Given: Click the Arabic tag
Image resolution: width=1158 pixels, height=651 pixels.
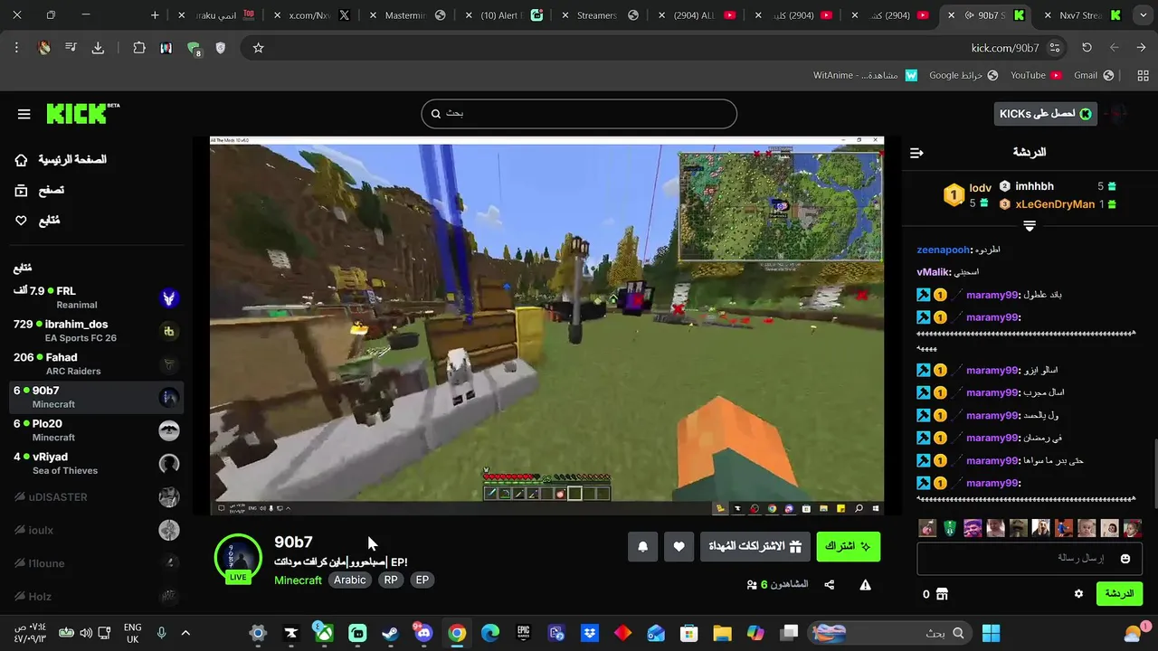Looking at the screenshot, I should point(350,580).
